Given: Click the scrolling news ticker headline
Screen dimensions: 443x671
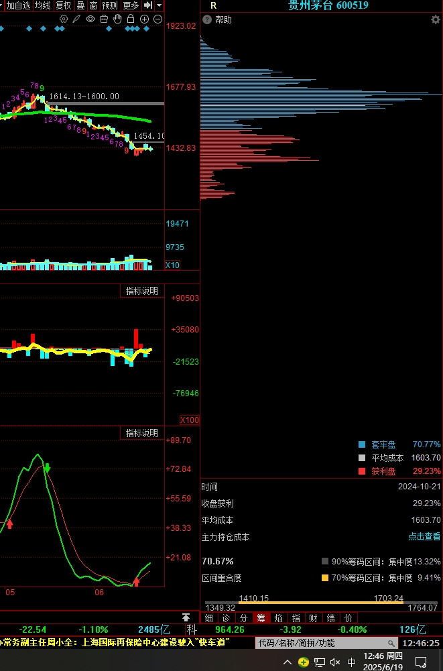Looking at the screenshot, I should pos(113,642).
